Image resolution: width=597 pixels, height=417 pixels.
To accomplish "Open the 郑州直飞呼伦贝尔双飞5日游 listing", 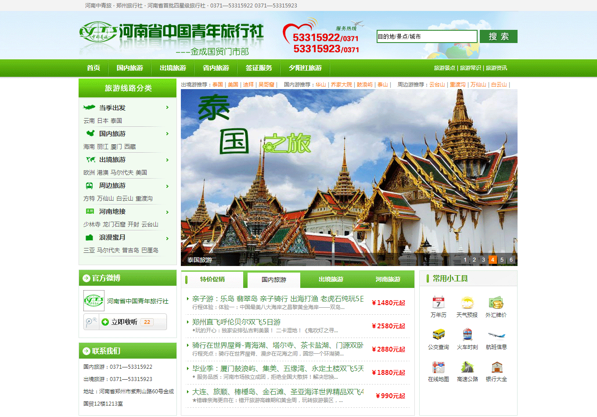I will 236,322.
